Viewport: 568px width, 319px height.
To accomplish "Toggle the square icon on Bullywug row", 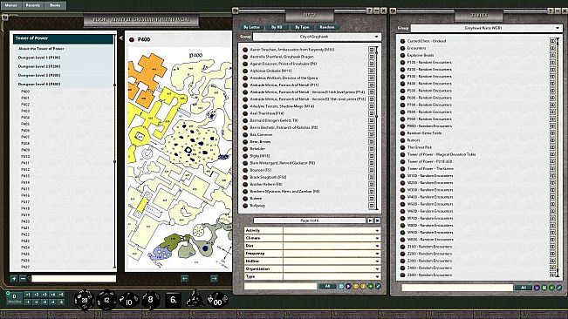I will point(372,206).
